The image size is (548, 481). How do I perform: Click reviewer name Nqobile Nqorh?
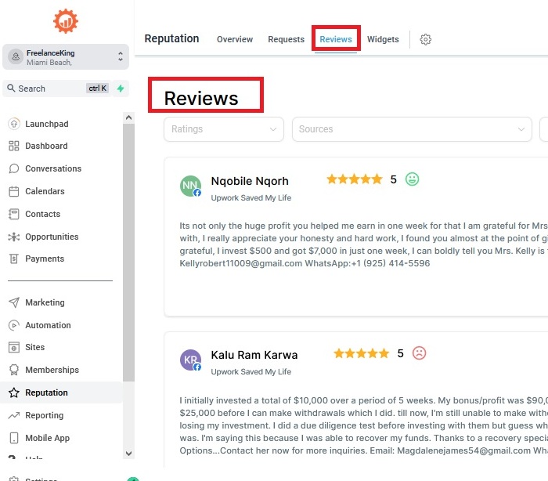pyautogui.click(x=250, y=181)
